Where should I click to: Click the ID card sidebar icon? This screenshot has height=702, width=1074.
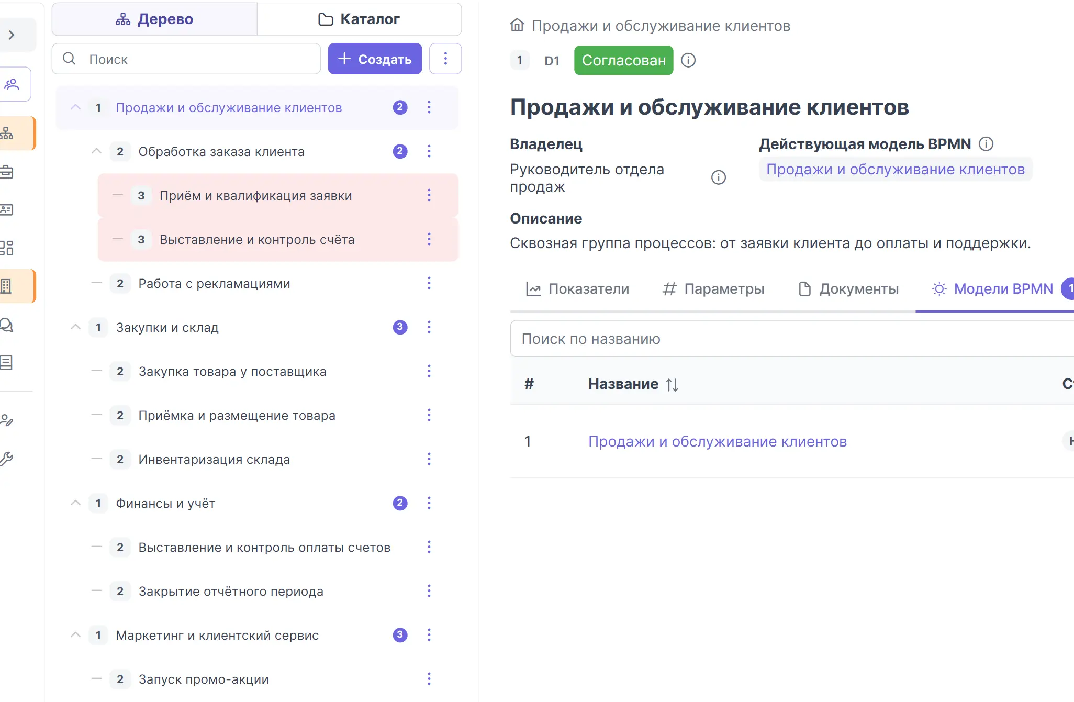point(7,210)
